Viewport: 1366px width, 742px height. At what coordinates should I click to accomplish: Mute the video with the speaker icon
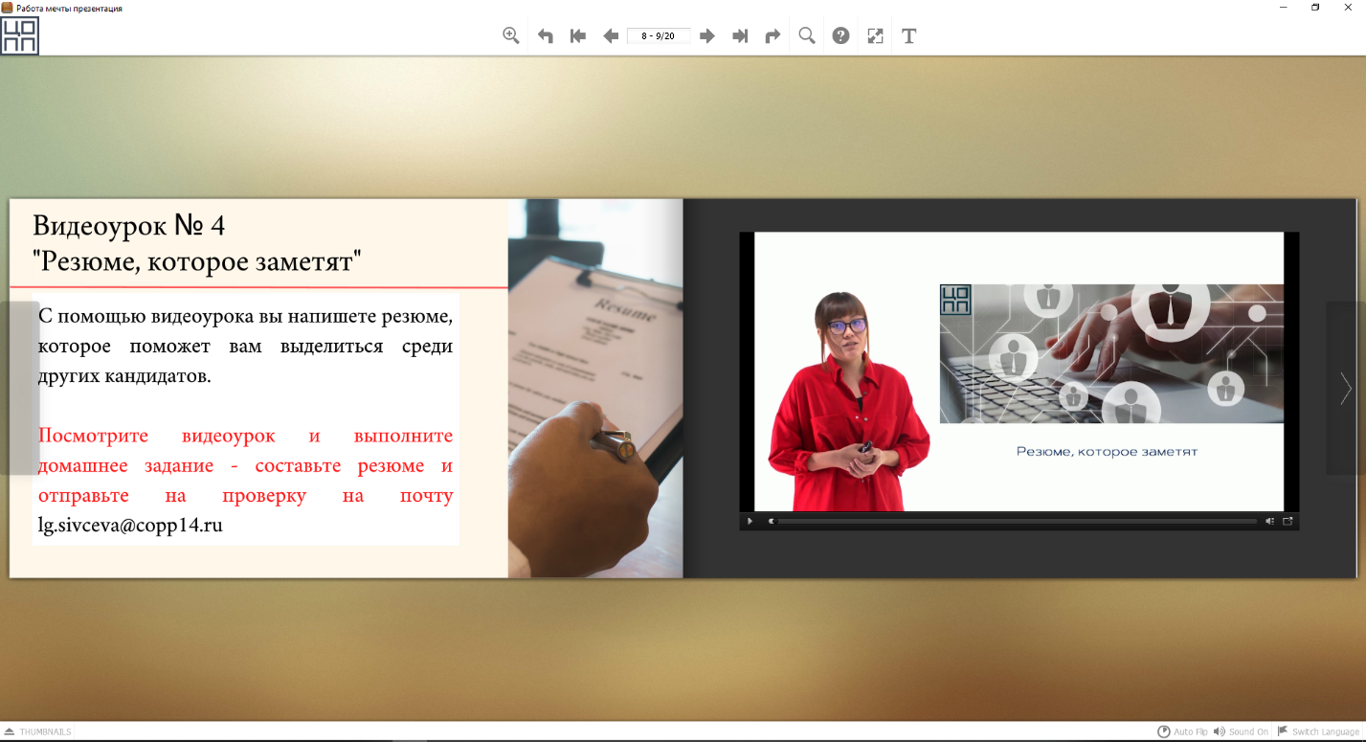[1269, 522]
